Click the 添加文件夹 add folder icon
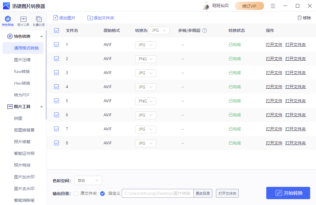The height and width of the screenshot is (205, 316). [x=90, y=18]
